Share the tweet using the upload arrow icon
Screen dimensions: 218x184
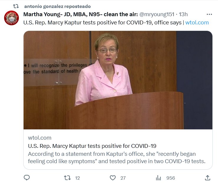point(207,178)
